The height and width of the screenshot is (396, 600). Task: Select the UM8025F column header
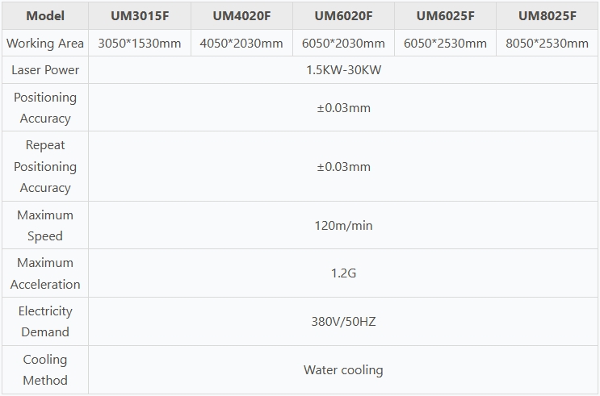click(547, 16)
